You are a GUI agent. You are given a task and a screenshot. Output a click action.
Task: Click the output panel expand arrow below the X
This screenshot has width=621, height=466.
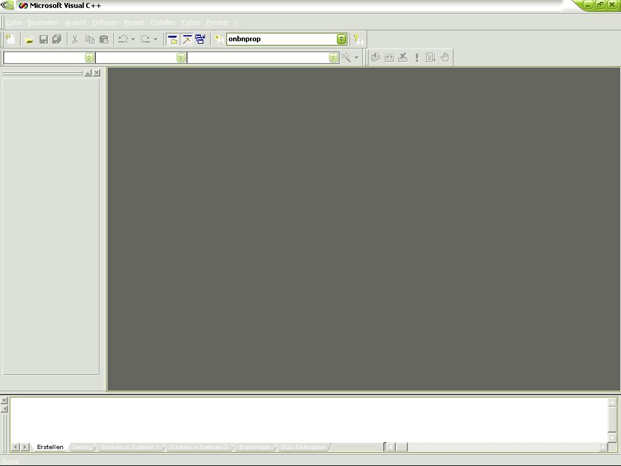click(x=4, y=409)
